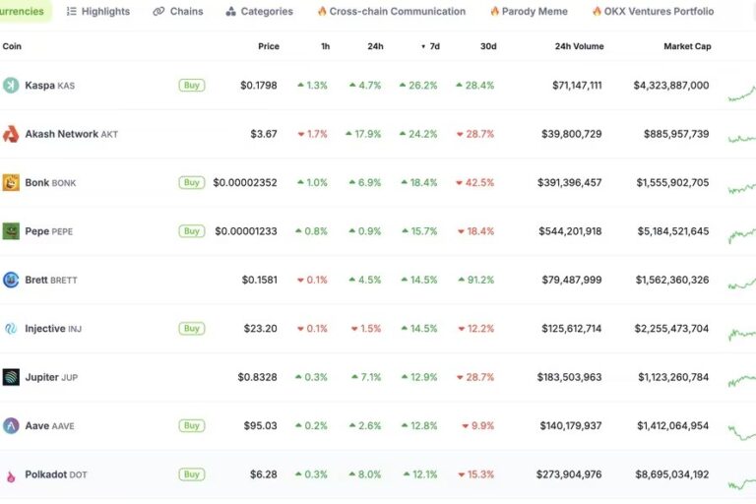Sort by the 30d column header
756x504 pixels.
tap(488, 46)
